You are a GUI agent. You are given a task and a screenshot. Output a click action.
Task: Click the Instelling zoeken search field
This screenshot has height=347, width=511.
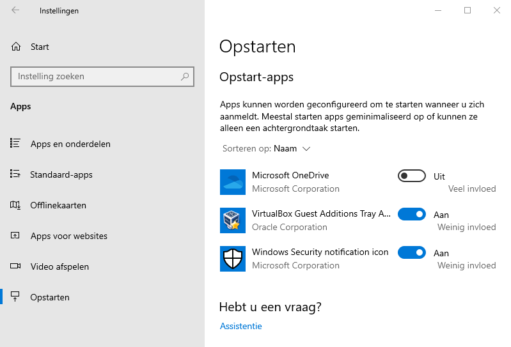click(x=96, y=77)
